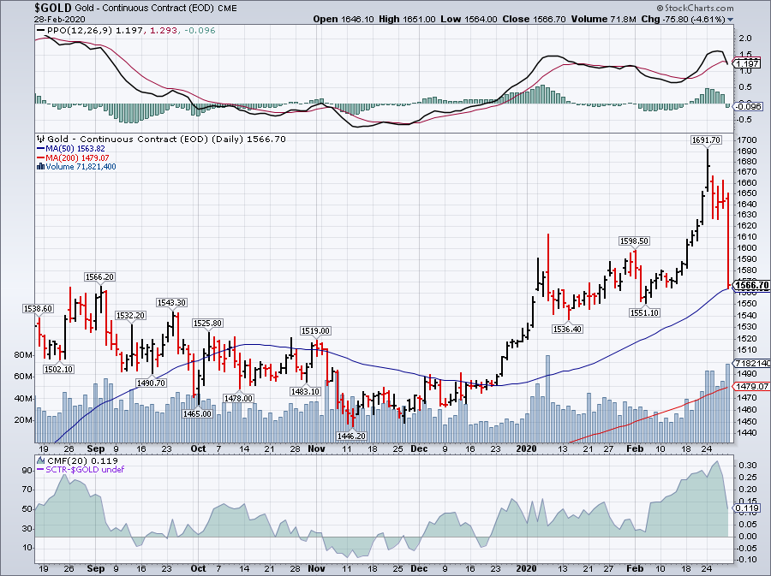The width and height of the screenshot is (771, 576).
Task: Click the volume bars icon in the legend
Action: click(x=41, y=167)
